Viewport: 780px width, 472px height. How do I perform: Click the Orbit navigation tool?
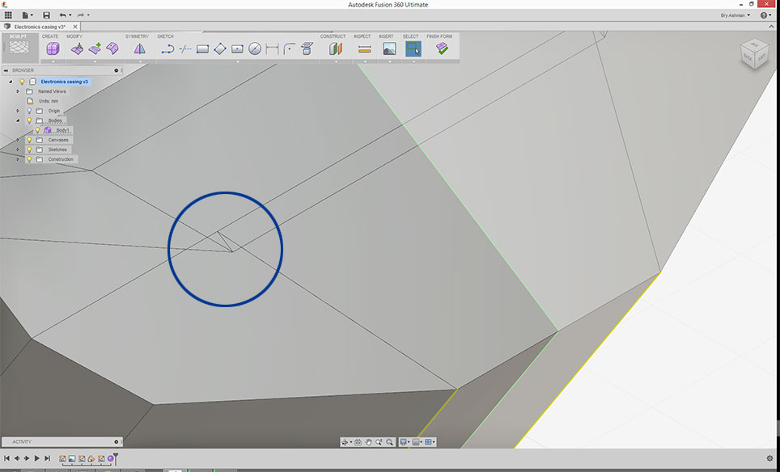click(x=344, y=442)
